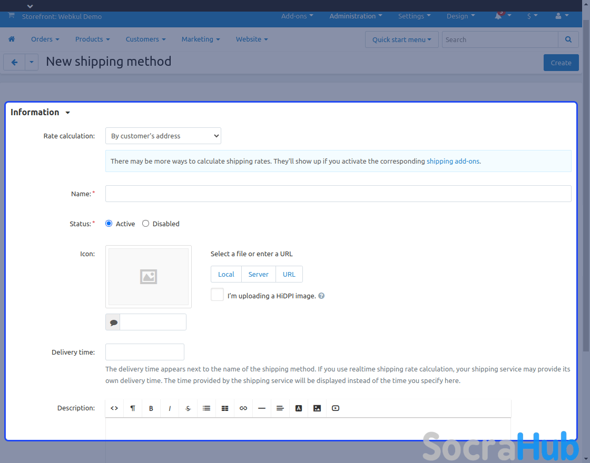The width and height of the screenshot is (590, 463).
Task: Toggle italic formatting in description editor
Action: [170, 408]
